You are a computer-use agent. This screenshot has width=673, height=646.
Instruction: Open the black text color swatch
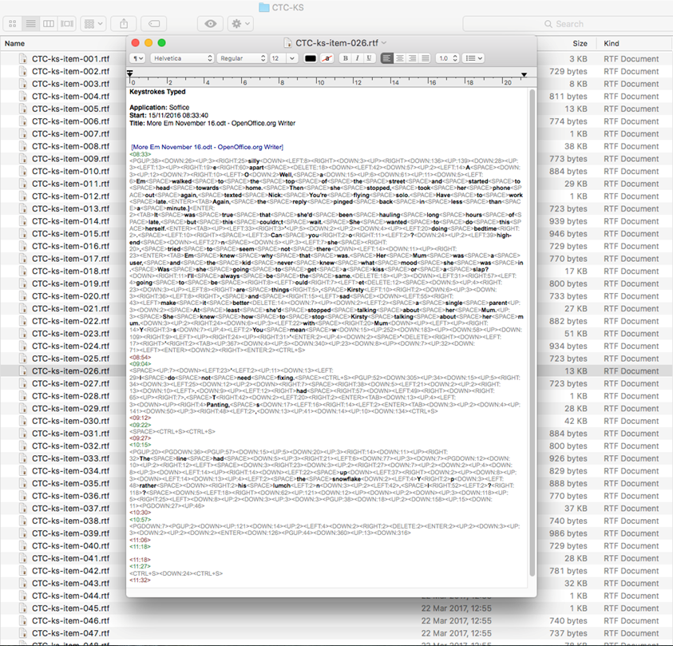click(x=311, y=58)
